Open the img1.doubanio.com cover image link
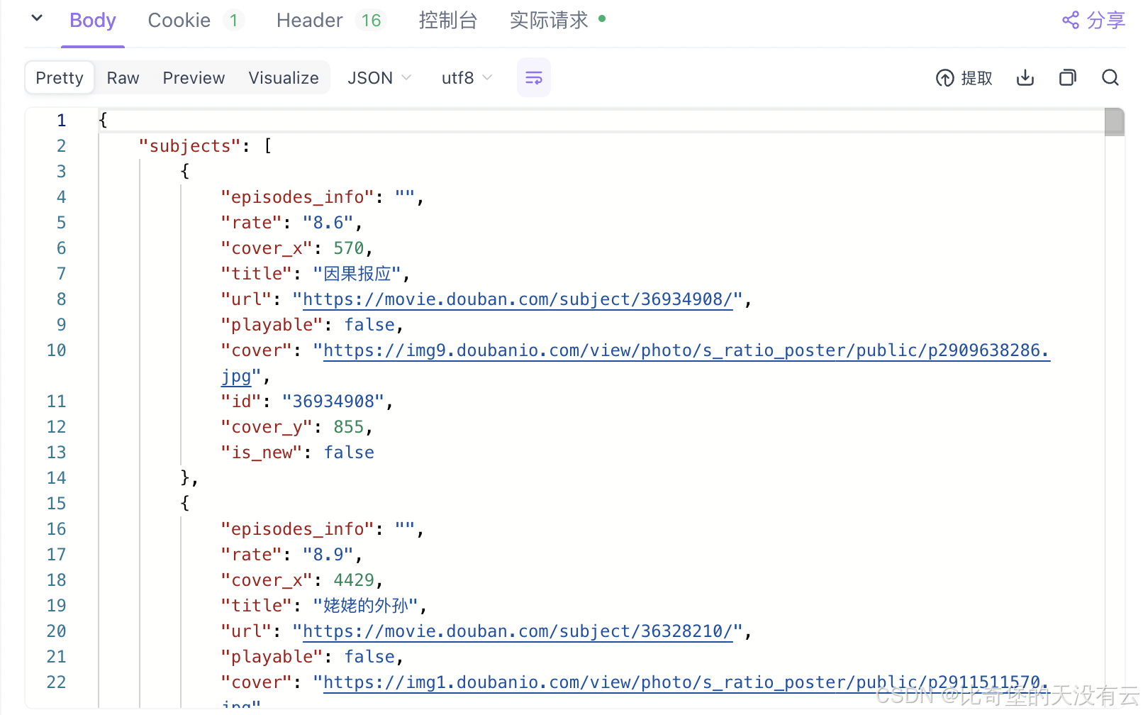Image resolution: width=1143 pixels, height=715 pixels. 686,682
